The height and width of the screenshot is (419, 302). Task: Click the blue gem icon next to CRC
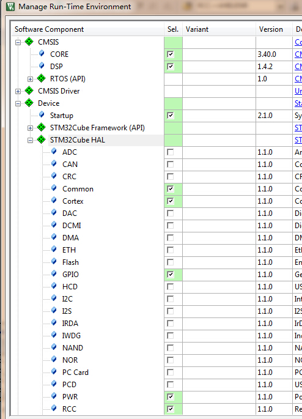(x=54, y=176)
